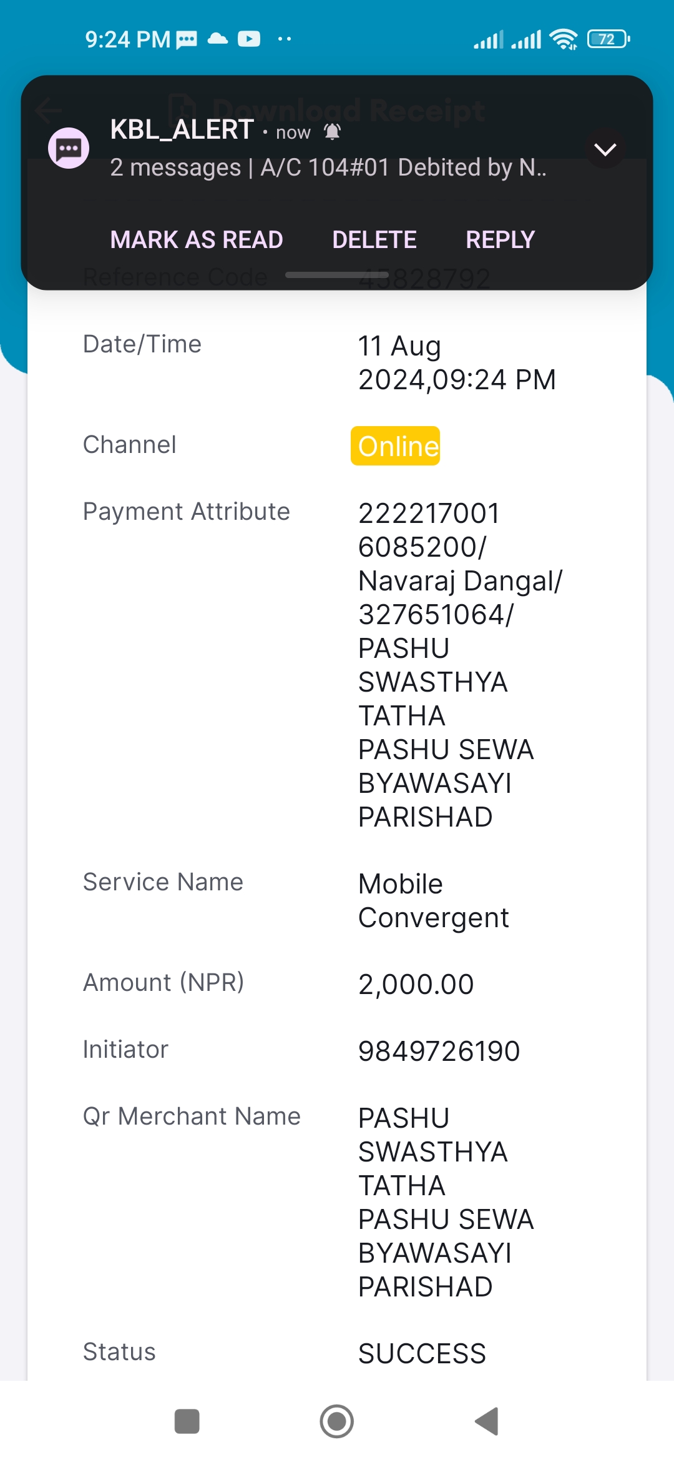The height and width of the screenshot is (1462, 674).
Task: Expand the KBL_ALERT notification chevron
Action: 605,149
